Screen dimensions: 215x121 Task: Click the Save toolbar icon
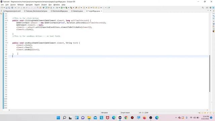pos(6,8)
